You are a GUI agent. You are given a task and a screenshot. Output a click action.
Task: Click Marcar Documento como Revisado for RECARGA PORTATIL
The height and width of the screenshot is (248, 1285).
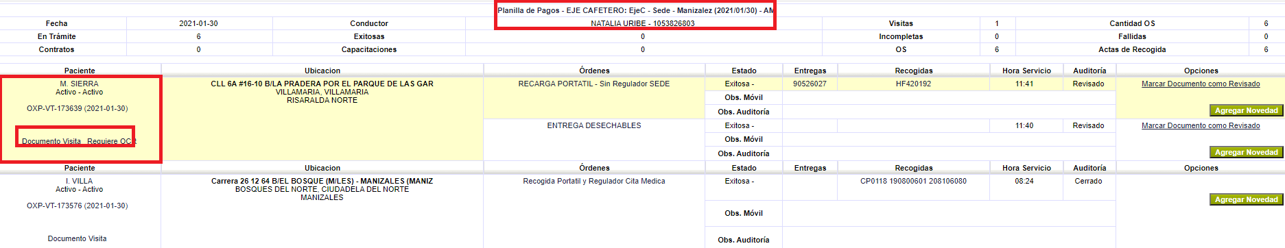1201,84
